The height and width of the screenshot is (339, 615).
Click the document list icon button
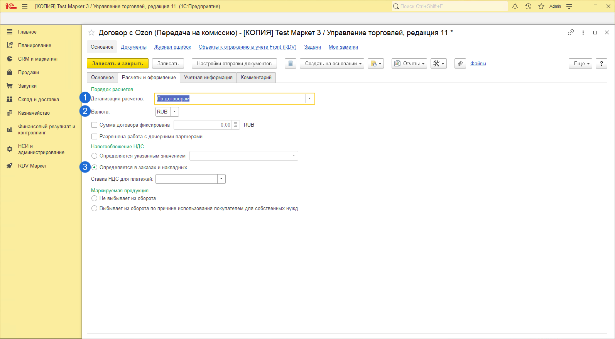coord(291,63)
